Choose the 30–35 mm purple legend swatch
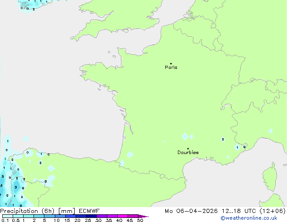287x222 pixels. [x=101, y=216]
